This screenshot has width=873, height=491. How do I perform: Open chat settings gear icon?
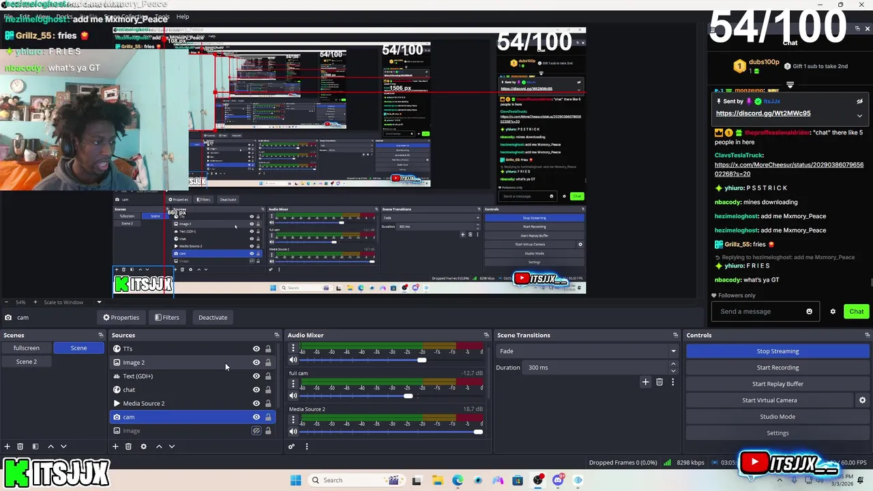[833, 312]
